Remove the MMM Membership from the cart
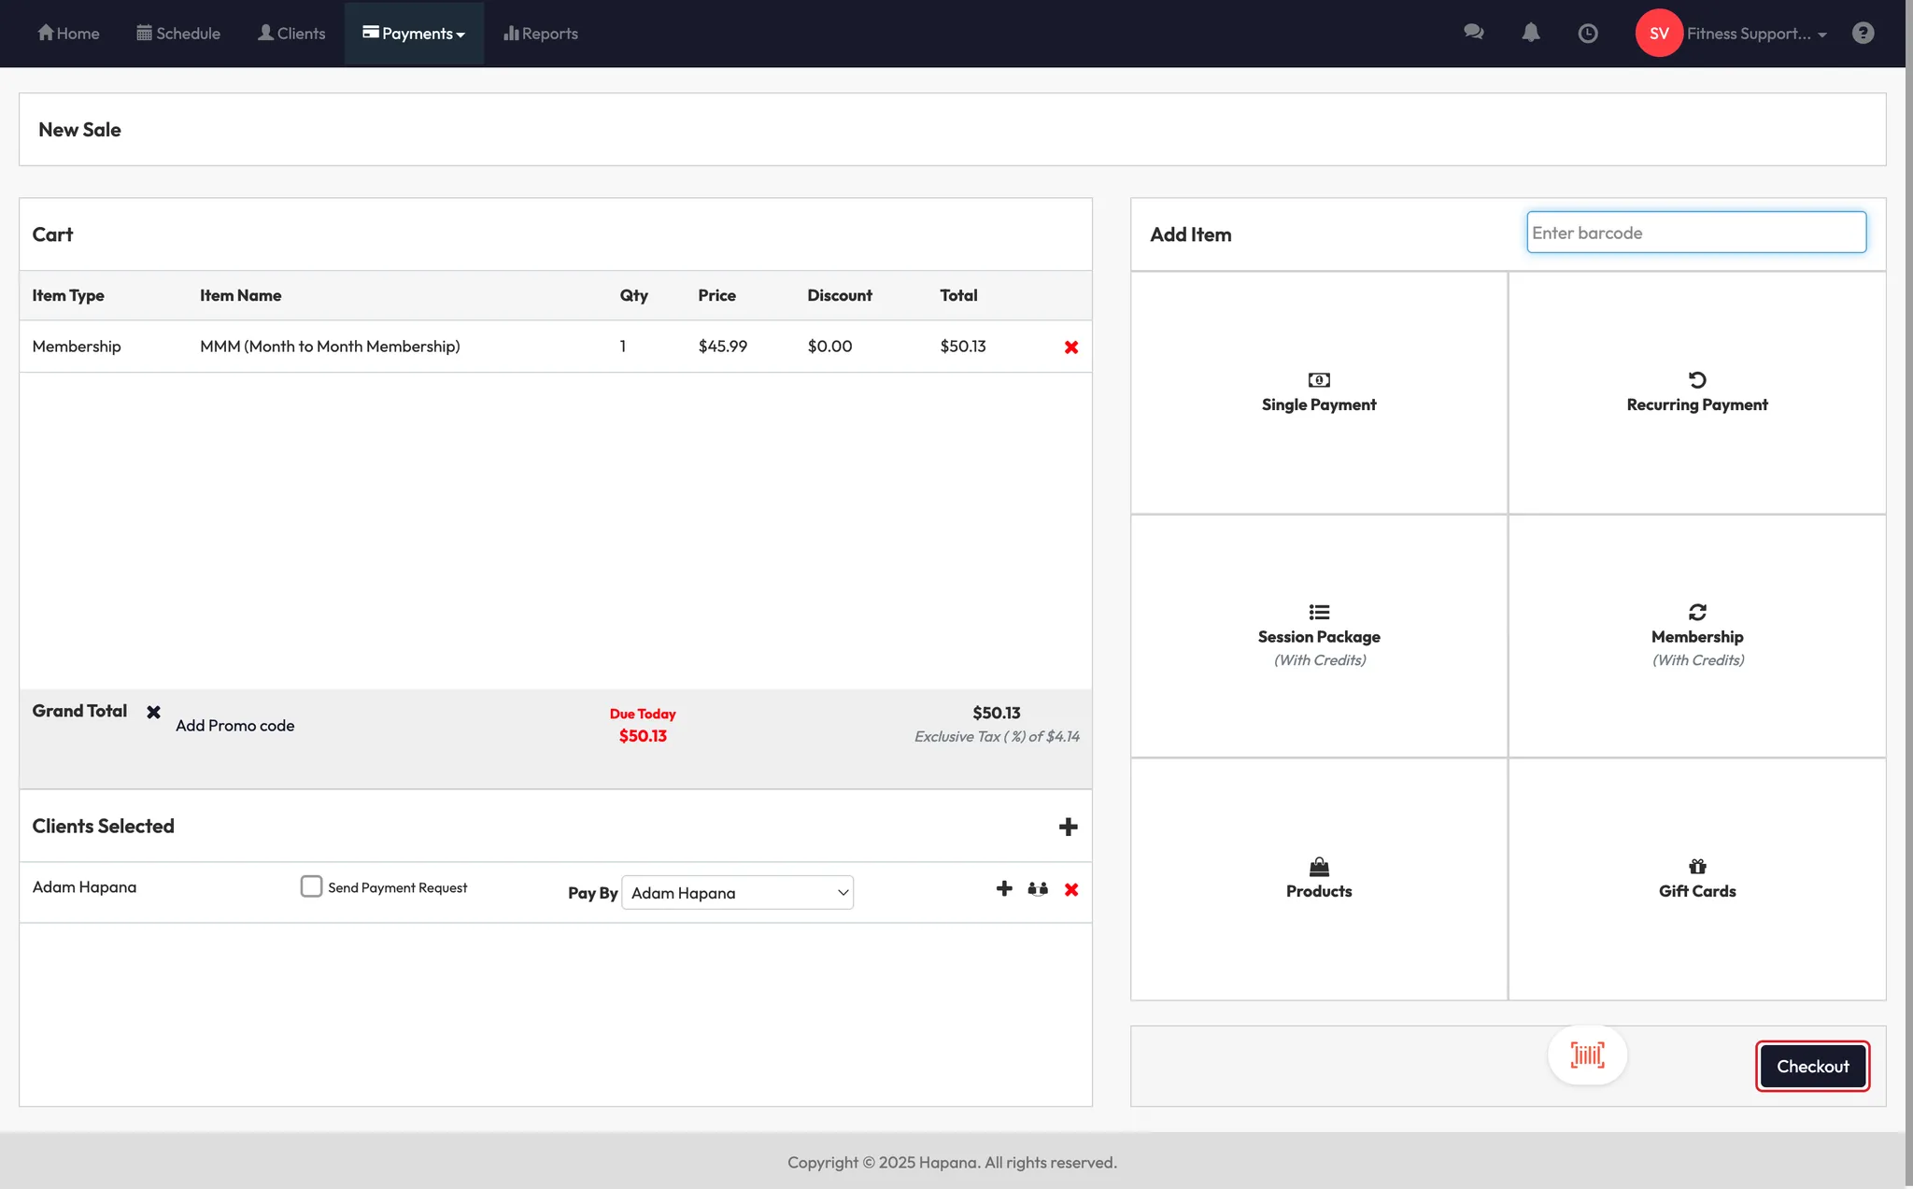The width and height of the screenshot is (1913, 1189). click(1070, 347)
